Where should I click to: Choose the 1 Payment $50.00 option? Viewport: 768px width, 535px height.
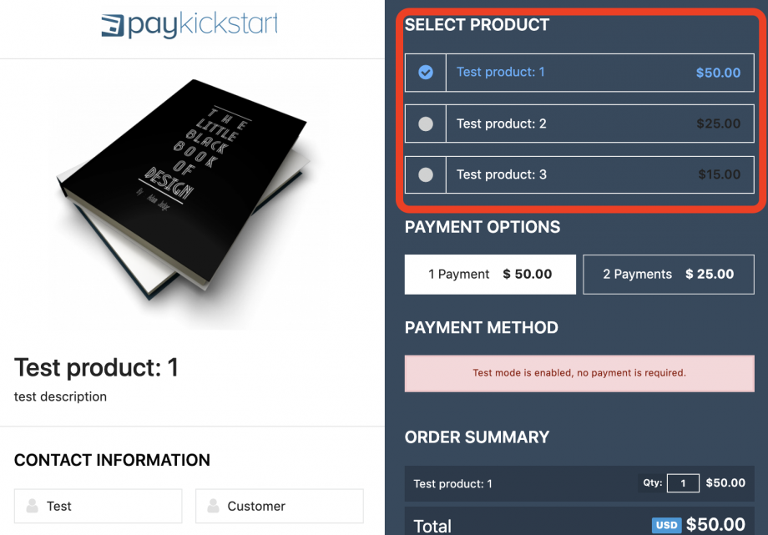490,275
